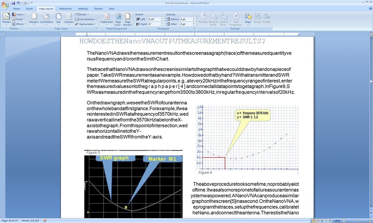Click the Indent Right value field

tap(154, 24)
